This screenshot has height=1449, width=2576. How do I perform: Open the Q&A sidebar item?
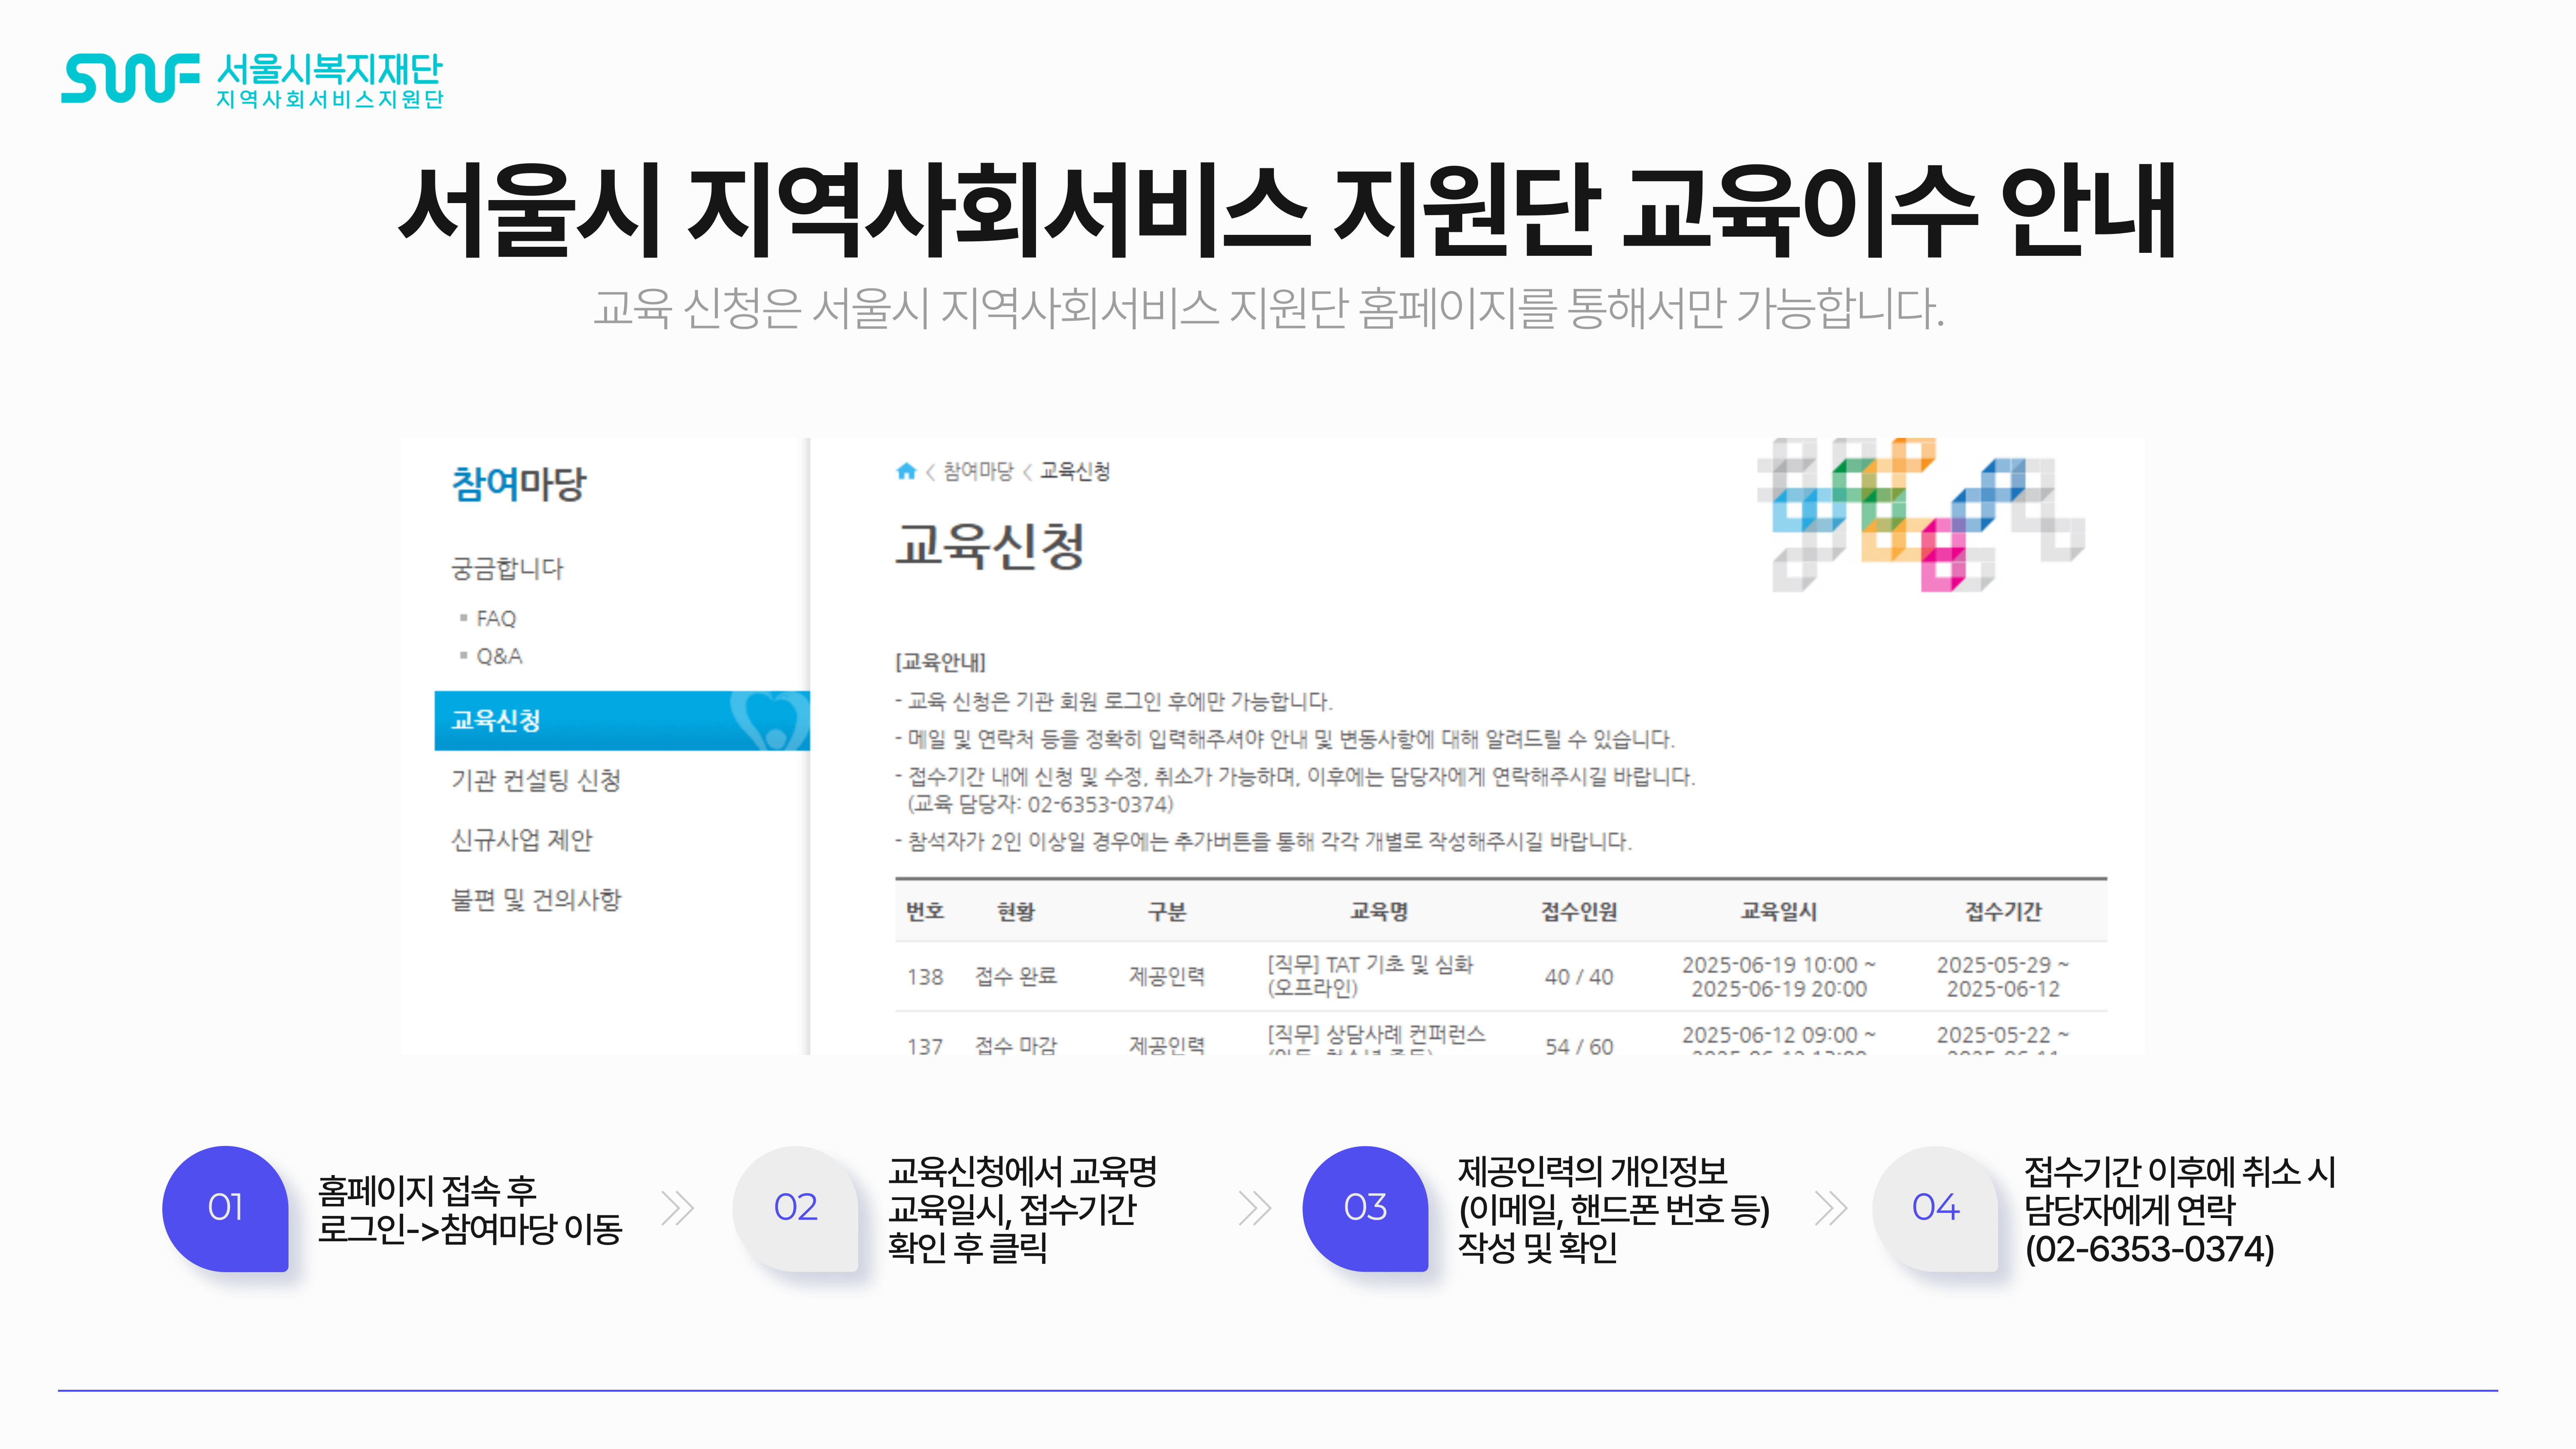tap(499, 656)
